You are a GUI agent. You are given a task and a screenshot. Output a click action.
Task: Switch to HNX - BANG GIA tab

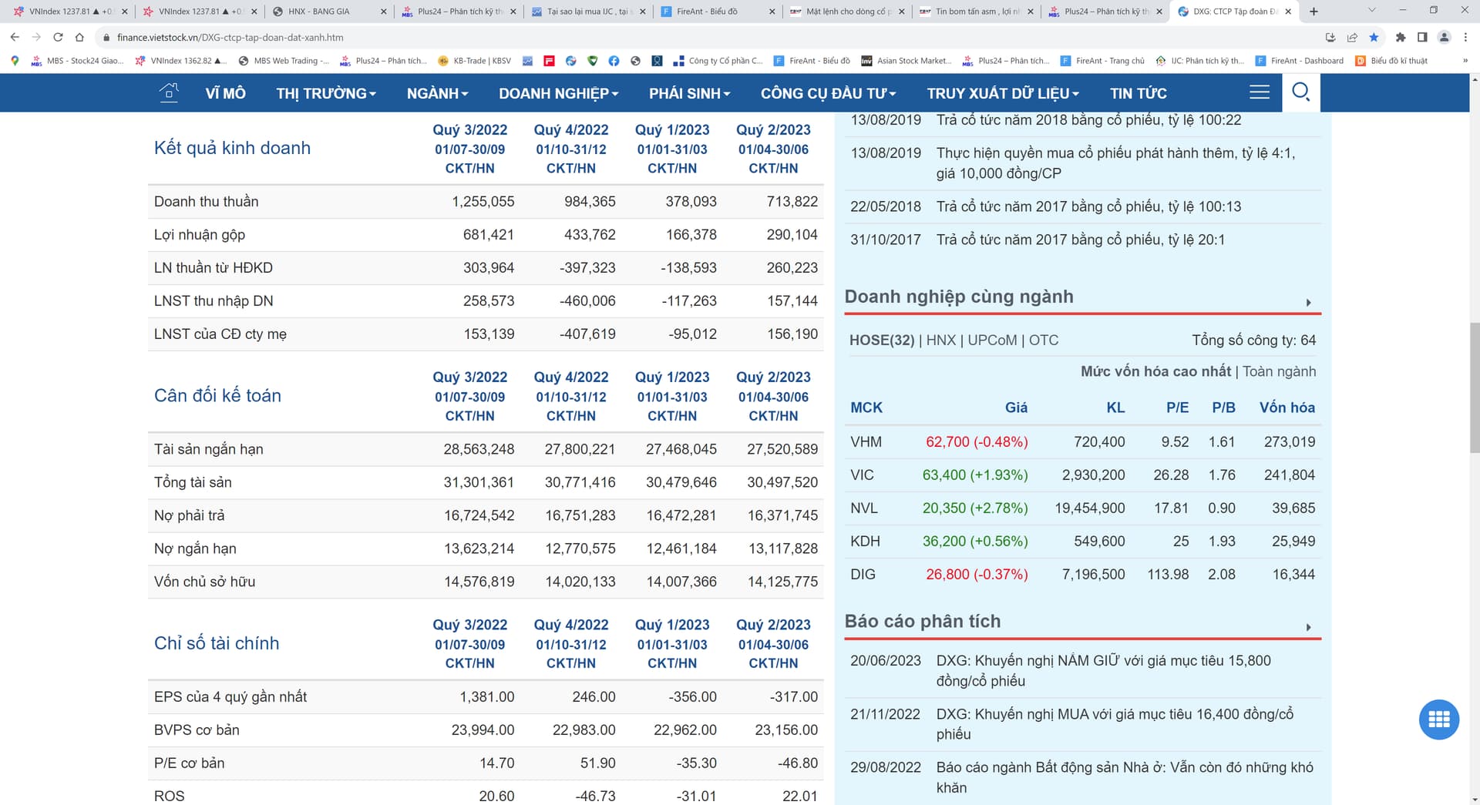(329, 12)
